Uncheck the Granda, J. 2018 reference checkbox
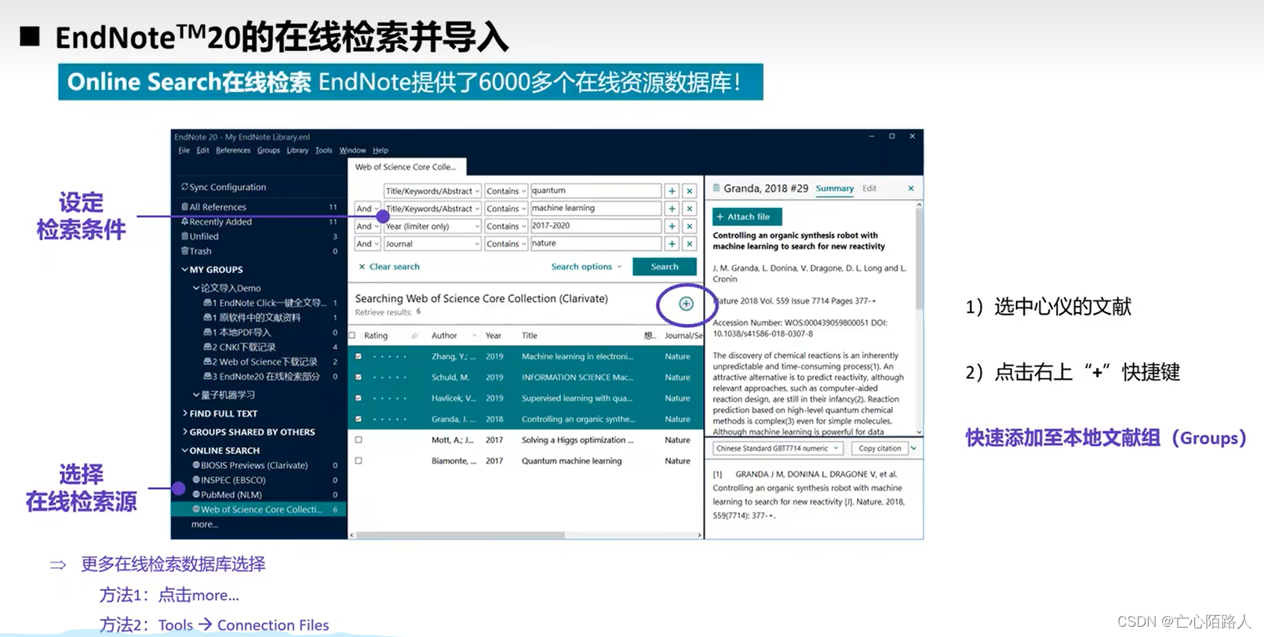This screenshot has width=1264, height=637. click(x=359, y=419)
